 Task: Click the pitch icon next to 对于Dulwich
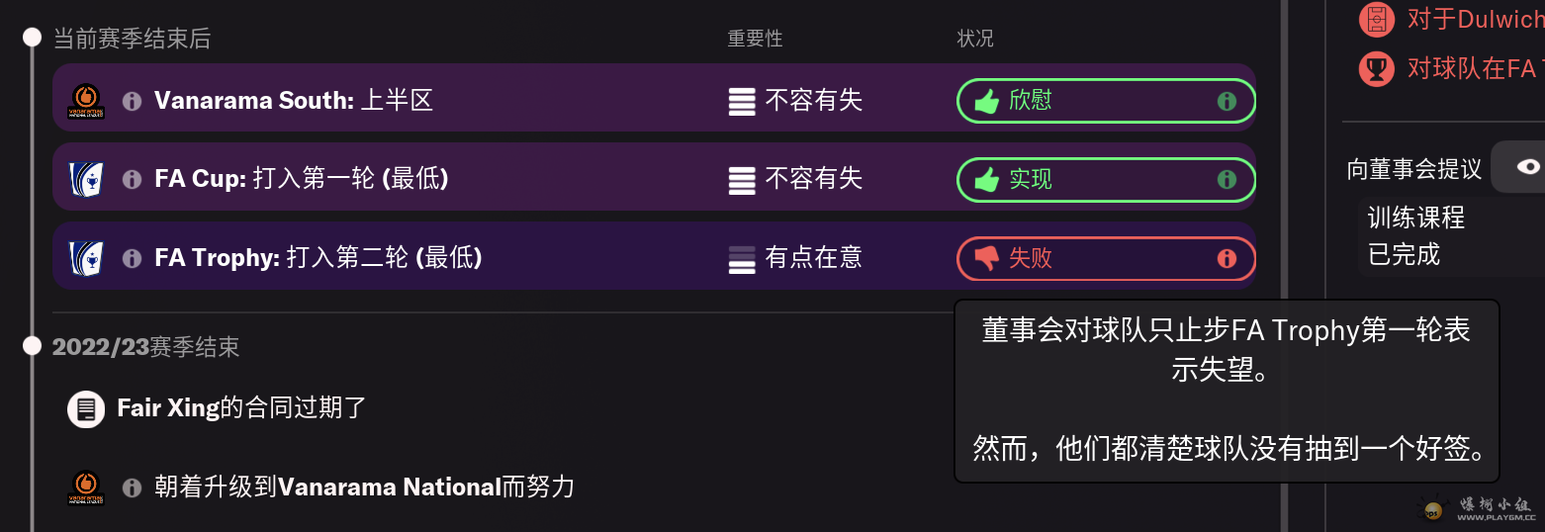coord(1375,19)
